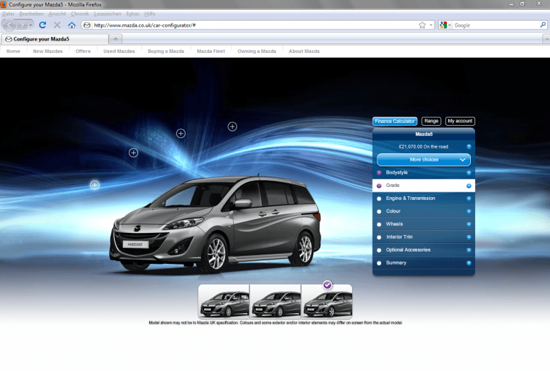Click the lowest left hotspot plus near windshield
550x371 pixels.
point(95,185)
